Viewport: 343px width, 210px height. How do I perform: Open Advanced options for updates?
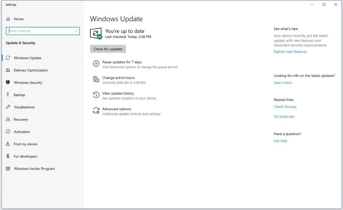coord(117,109)
